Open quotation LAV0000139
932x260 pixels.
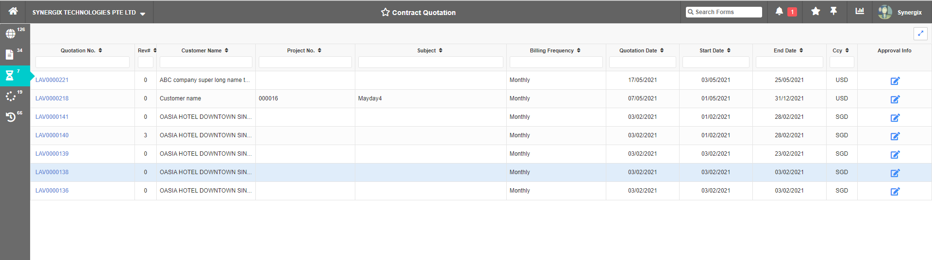52,154
